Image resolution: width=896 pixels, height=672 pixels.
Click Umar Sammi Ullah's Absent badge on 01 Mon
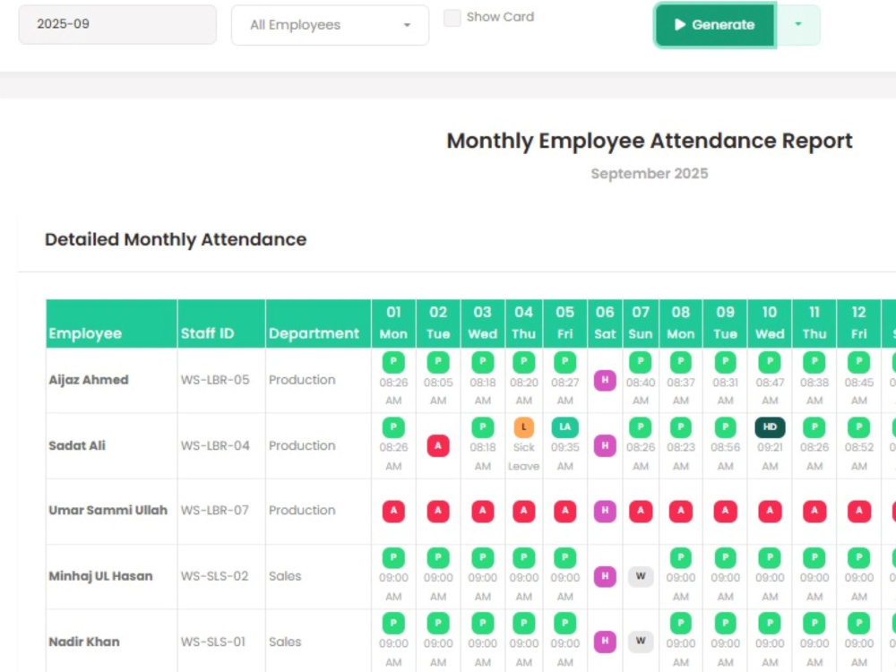[x=393, y=511]
